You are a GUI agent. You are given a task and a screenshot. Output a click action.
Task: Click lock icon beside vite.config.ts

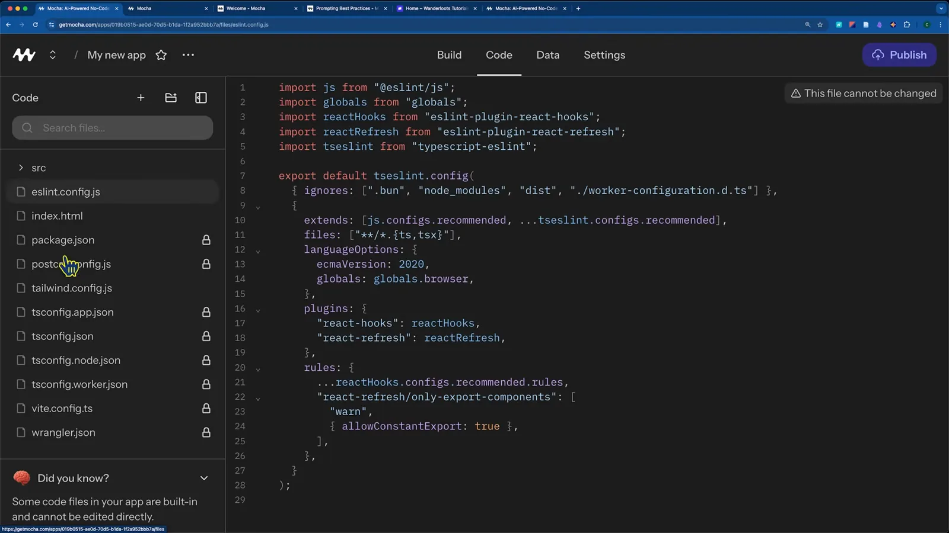coord(206,408)
